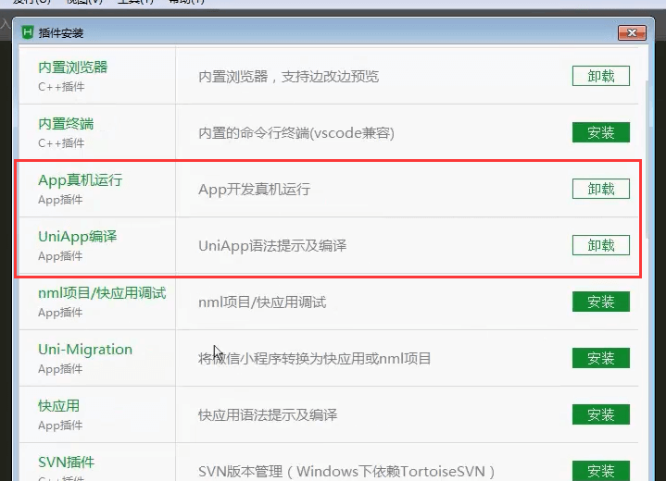
Task: Uninstall the UniApp编译 plugin
Action: tap(600, 245)
